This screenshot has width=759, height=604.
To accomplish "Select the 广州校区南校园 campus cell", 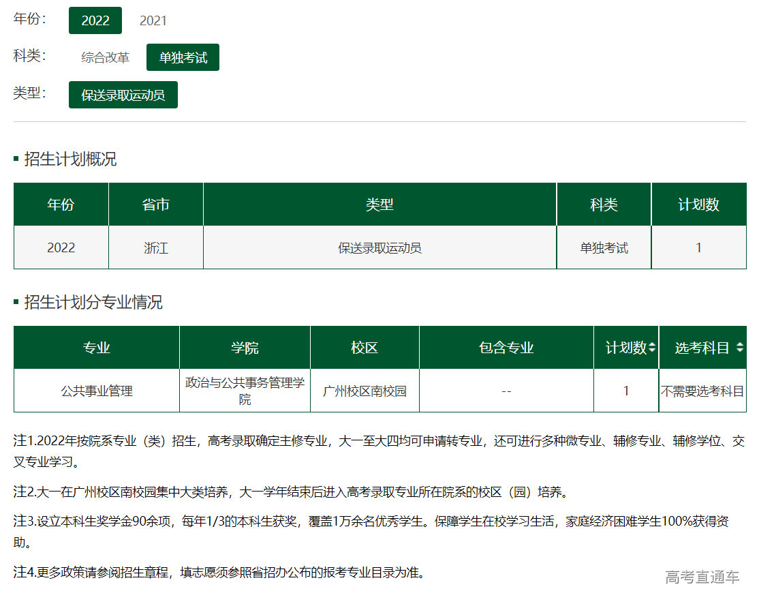I will tap(365, 391).
